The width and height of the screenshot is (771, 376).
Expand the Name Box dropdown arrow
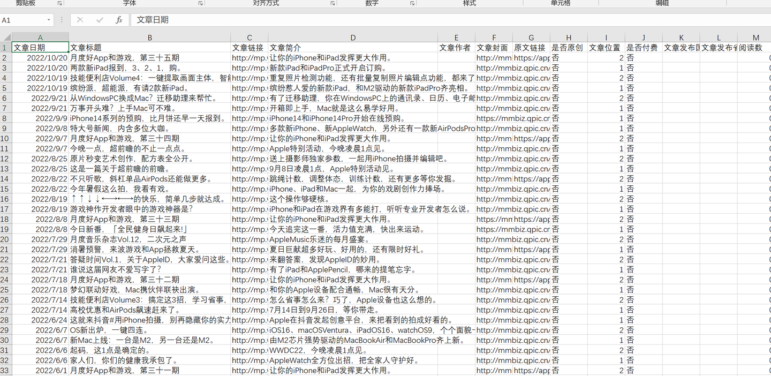(x=49, y=20)
